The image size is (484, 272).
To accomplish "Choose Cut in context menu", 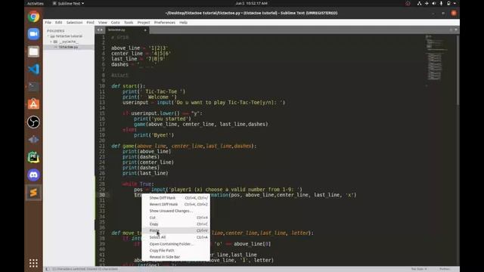I will point(176,218).
